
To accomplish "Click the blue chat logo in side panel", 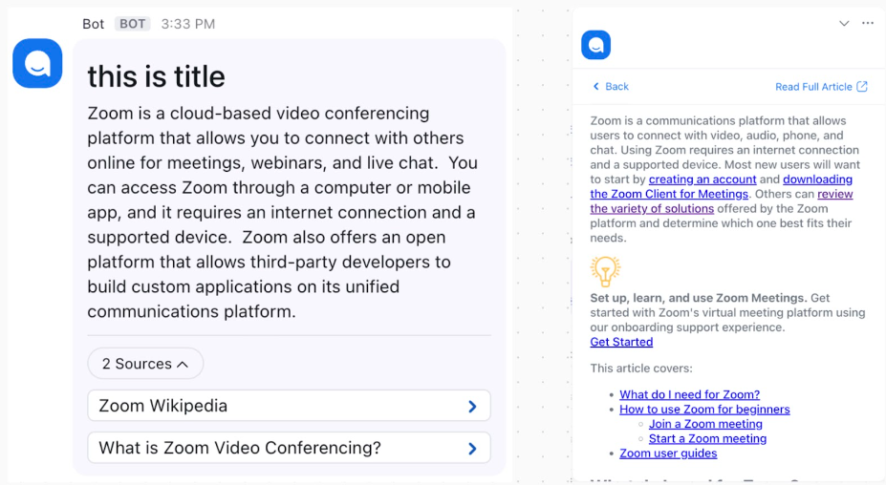I will [x=596, y=45].
